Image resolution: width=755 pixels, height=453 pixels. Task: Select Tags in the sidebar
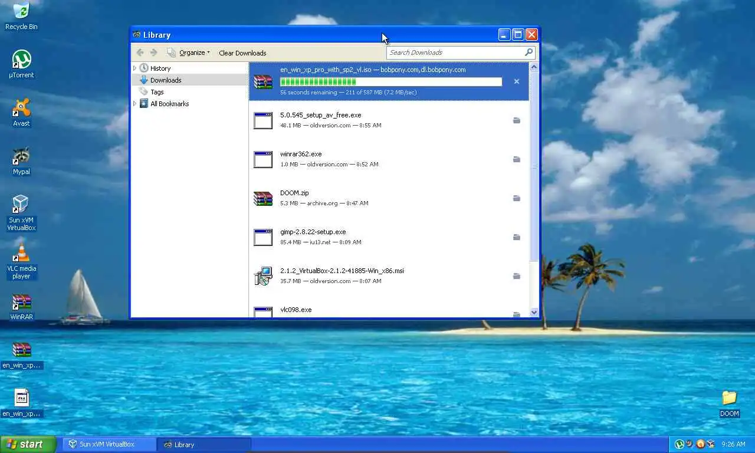click(157, 92)
